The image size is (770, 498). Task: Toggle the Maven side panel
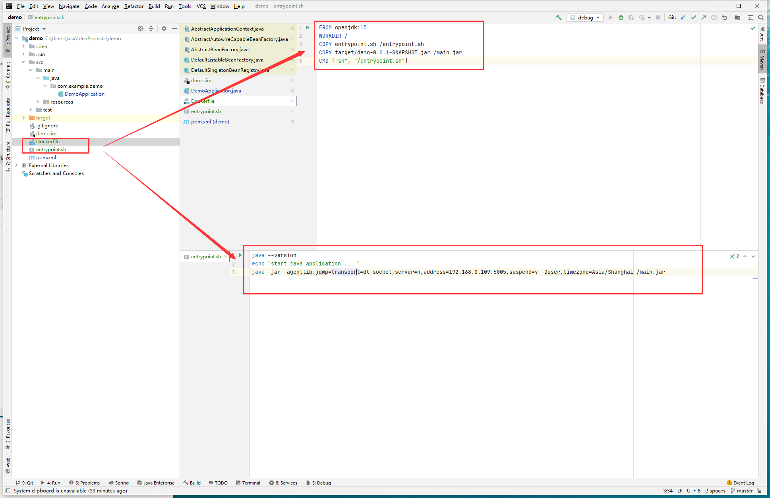point(762,60)
